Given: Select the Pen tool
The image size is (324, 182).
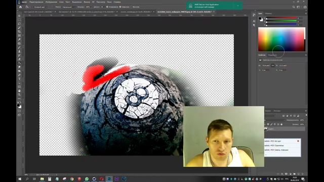Looking at the screenshot, I should point(19,75).
